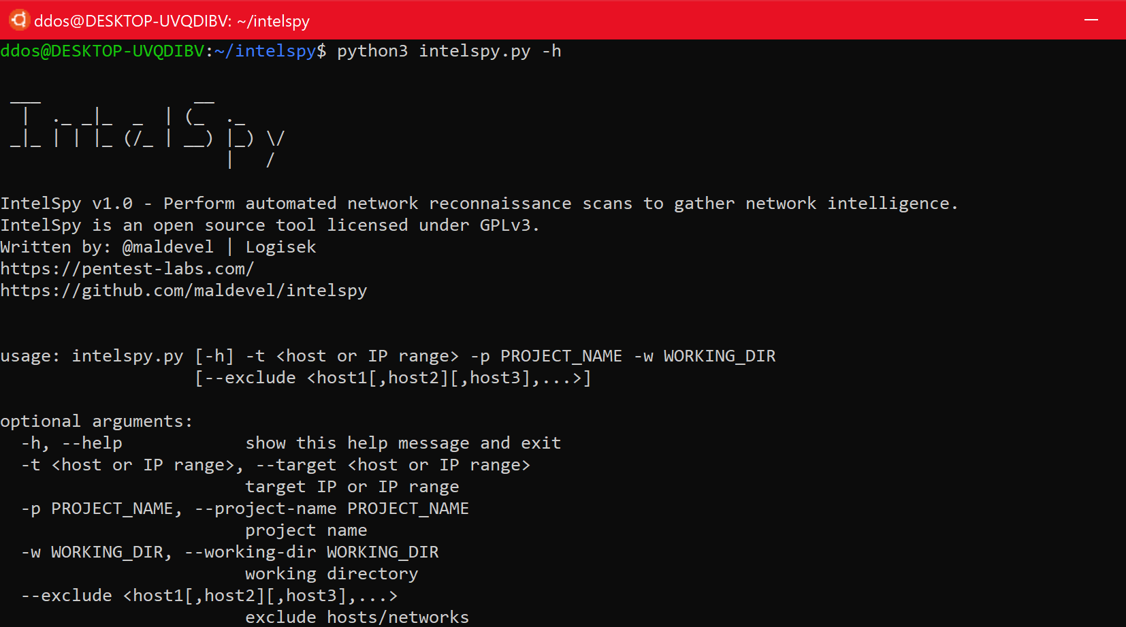Screen dimensions: 1126x627
Task: Click the GPLv3 license text
Action: pos(508,225)
